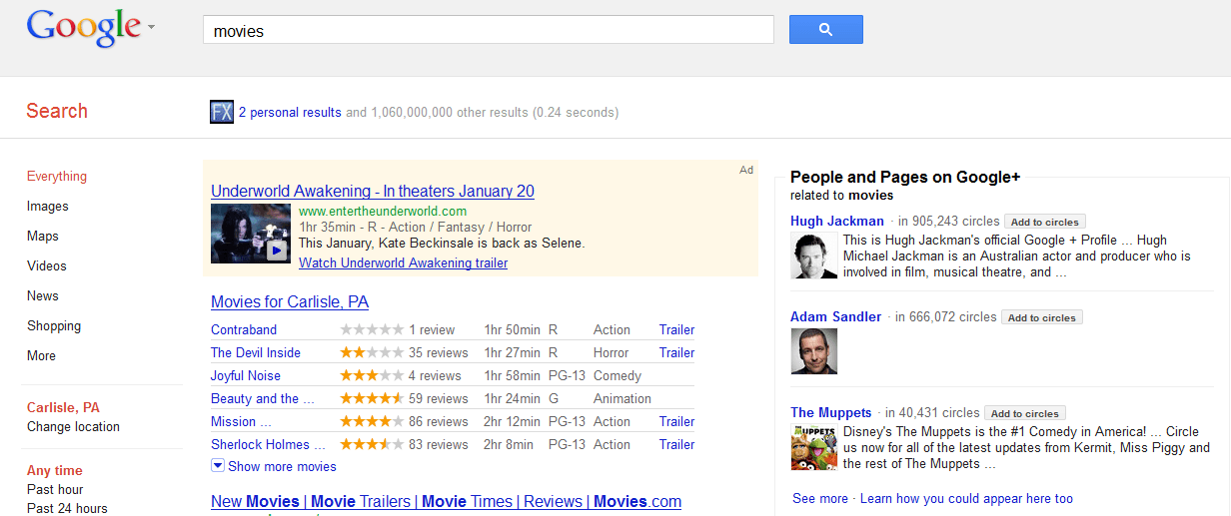Switch to Images results

(48, 207)
